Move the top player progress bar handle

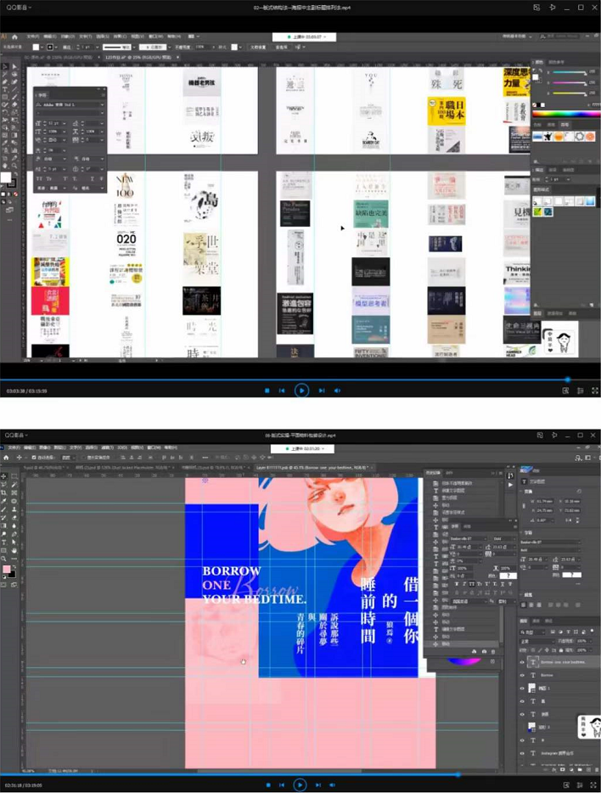click(568, 380)
